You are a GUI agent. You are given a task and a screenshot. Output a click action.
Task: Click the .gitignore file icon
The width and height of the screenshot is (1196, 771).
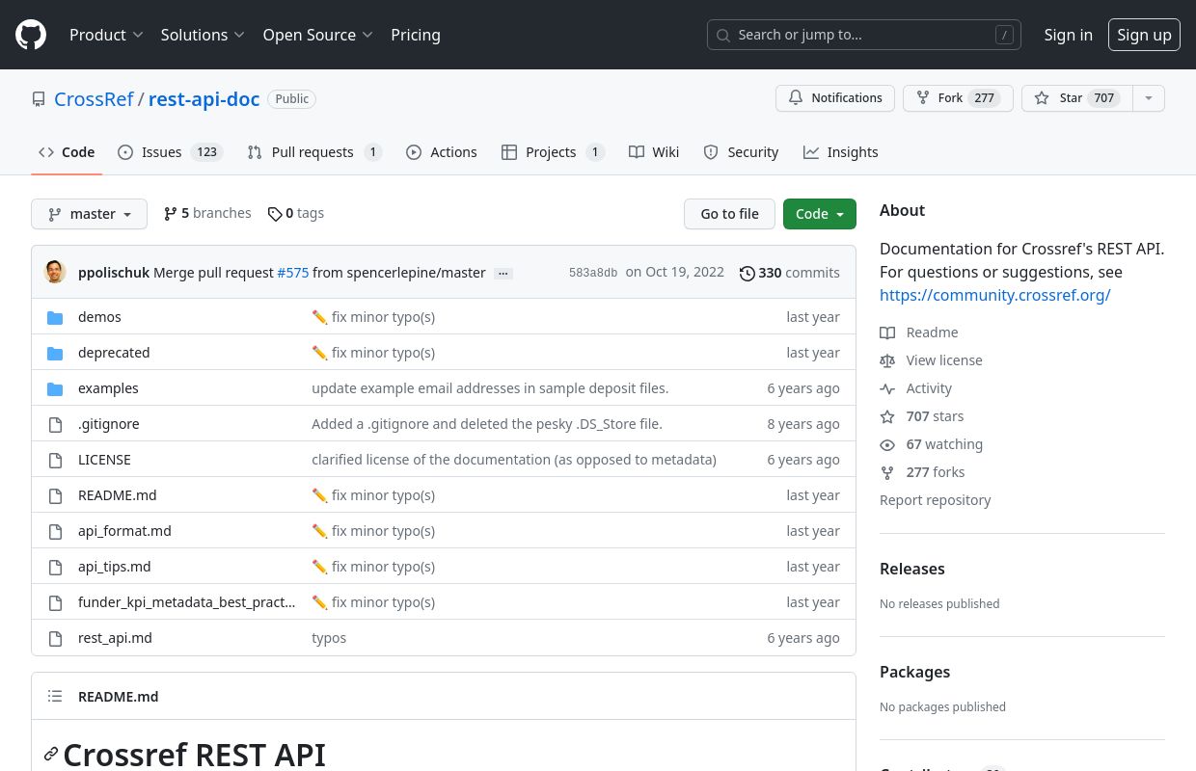[55, 424]
